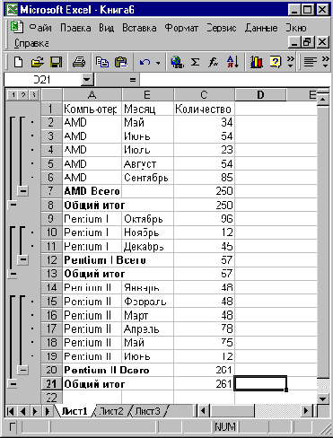This screenshot has height=438, width=333.
Task: Open the Undo history dropdown arrow
Action: (x=158, y=63)
